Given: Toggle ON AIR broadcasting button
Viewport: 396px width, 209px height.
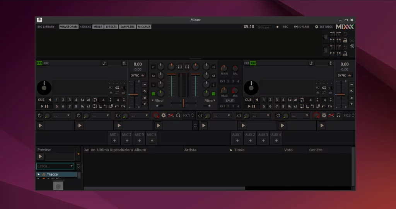Looking at the screenshot, I should (302, 27).
